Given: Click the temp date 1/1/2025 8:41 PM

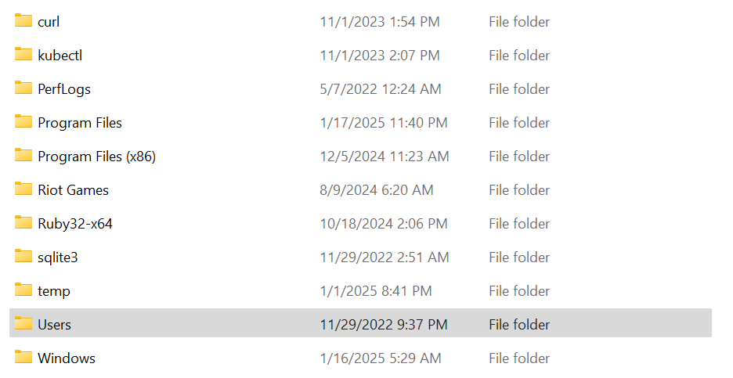Looking at the screenshot, I should click(376, 291).
